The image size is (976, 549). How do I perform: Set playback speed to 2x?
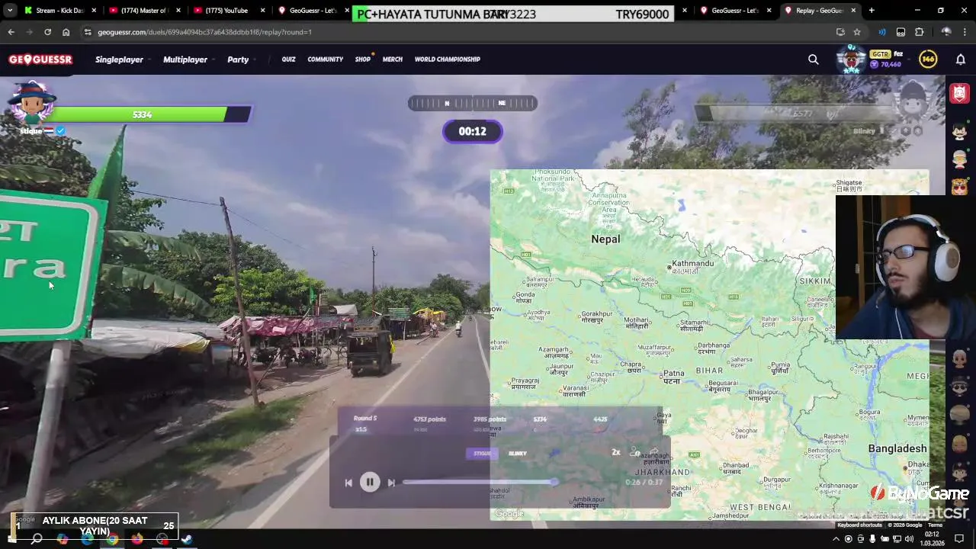(x=616, y=452)
